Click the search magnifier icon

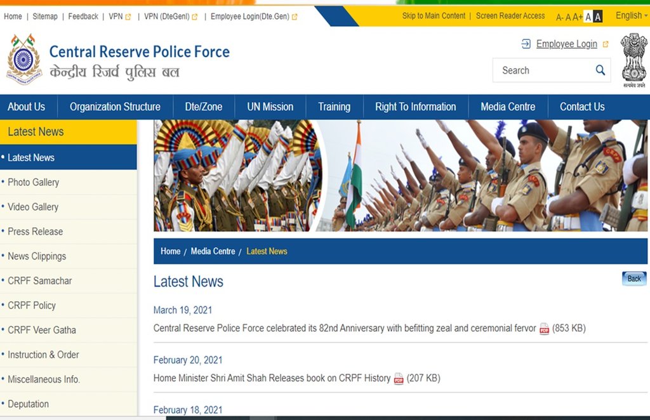(600, 70)
